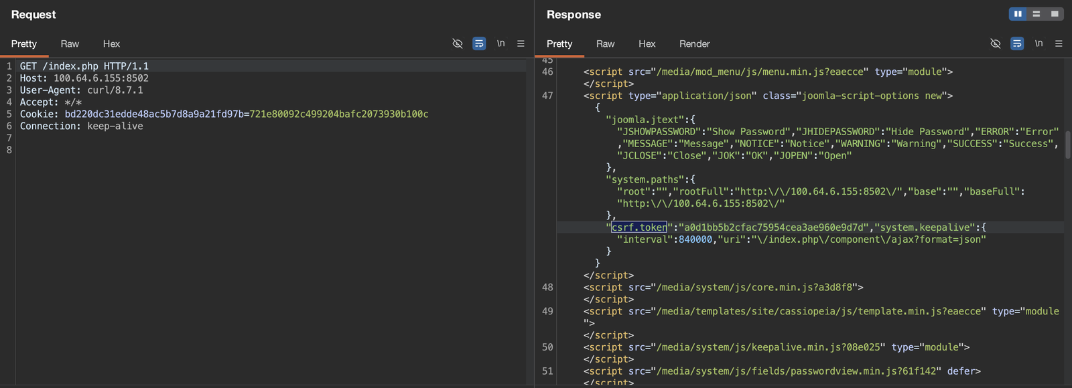Toggle hide non-printable icon in Request panel
The width and height of the screenshot is (1072, 388).
pyautogui.click(x=458, y=43)
